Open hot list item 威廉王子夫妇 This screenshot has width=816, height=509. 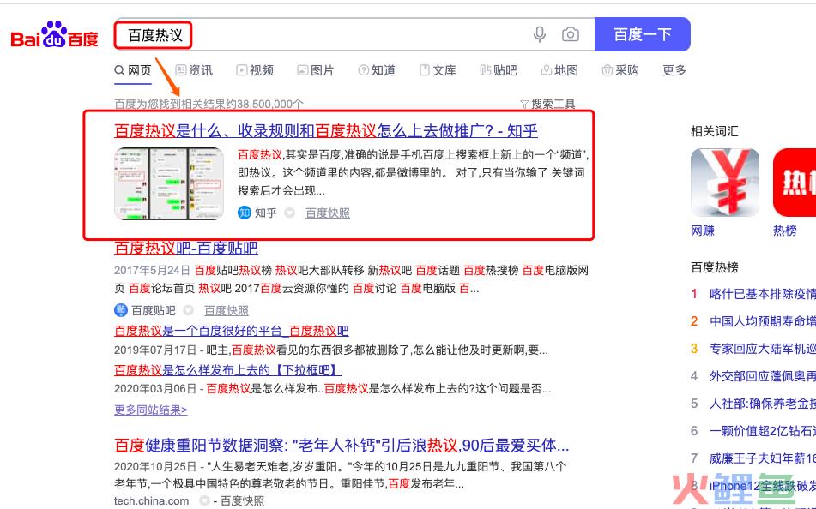[x=763, y=458]
